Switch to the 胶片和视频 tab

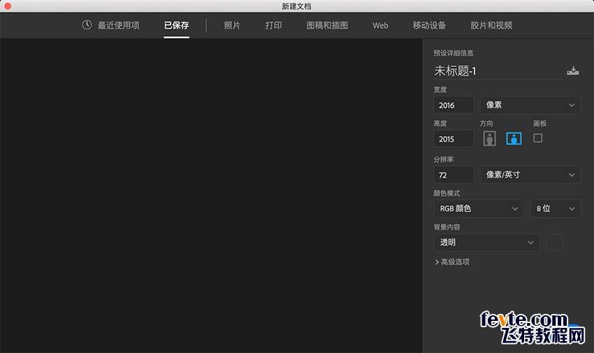point(491,25)
